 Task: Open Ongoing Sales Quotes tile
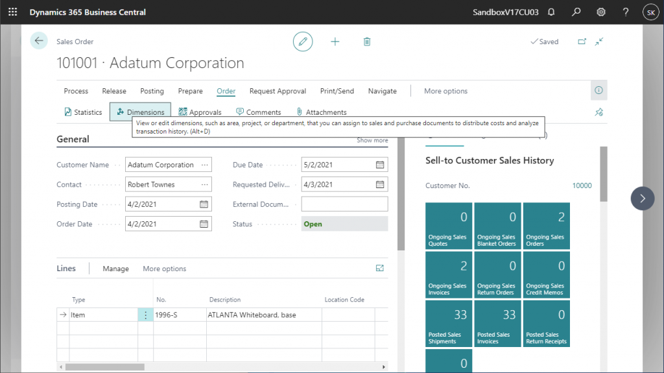coord(449,226)
